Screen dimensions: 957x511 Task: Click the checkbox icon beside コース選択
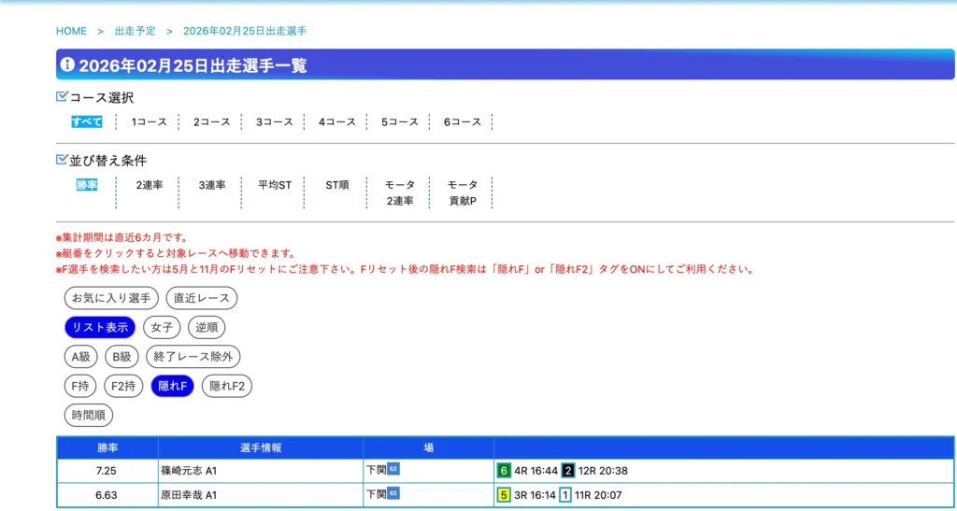[62, 96]
